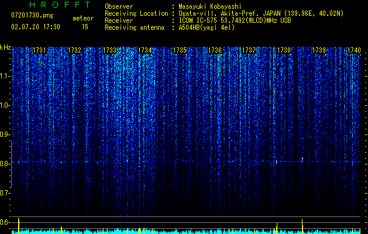Click the HROFFT title text
The width and height of the screenshot is (368, 234).
[60, 5]
